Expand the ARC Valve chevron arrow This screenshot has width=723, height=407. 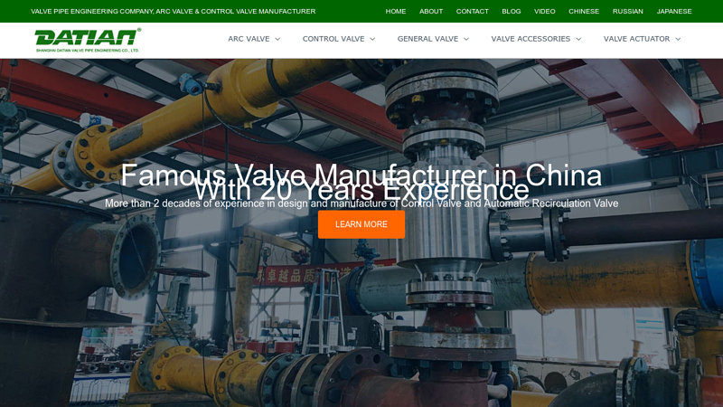pos(277,39)
